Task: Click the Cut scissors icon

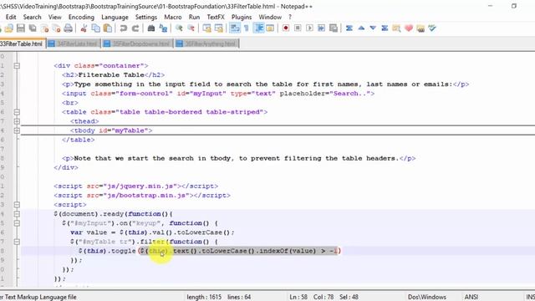Action: (84, 28)
